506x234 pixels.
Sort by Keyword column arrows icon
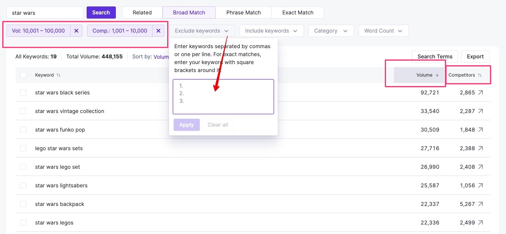(x=59, y=75)
